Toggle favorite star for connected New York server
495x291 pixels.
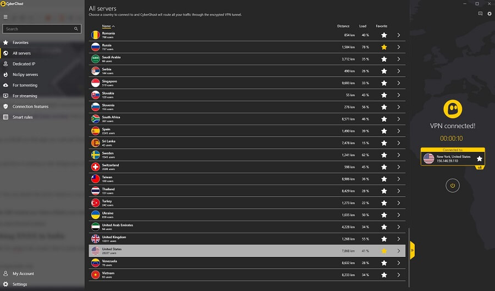click(x=479, y=159)
